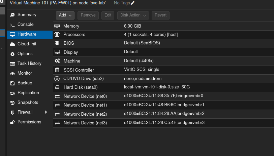Select the Processors row label

(x=74, y=35)
